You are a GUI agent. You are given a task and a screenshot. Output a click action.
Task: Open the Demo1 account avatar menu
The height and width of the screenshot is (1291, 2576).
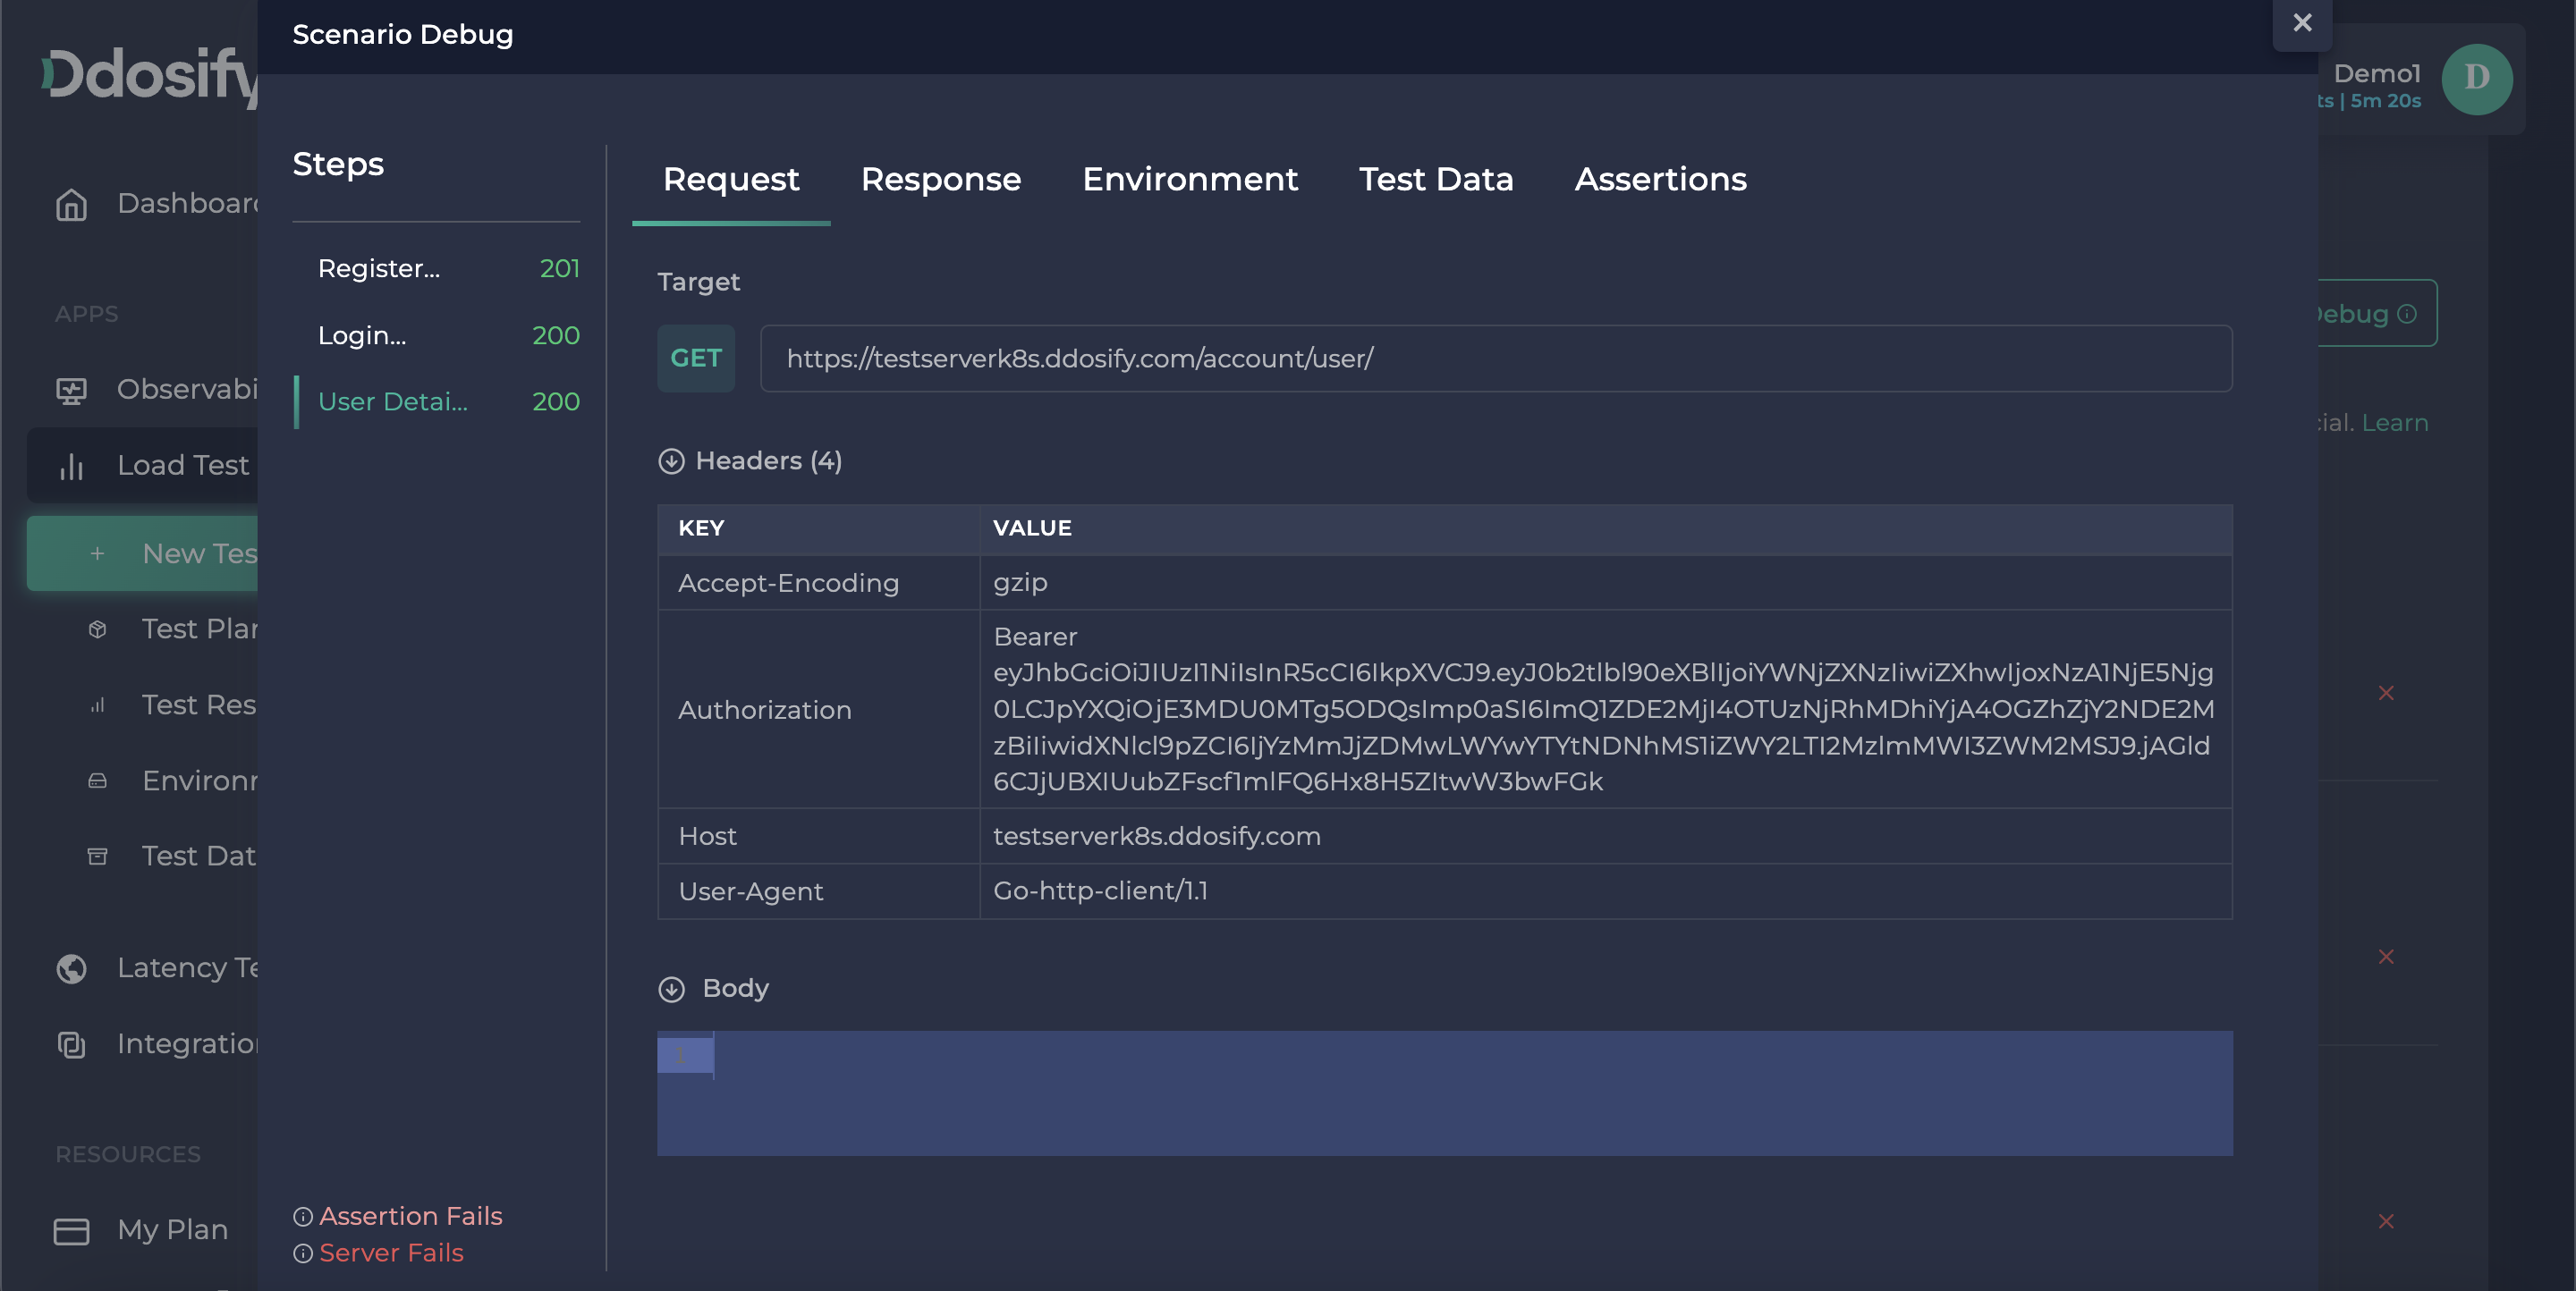tap(2477, 79)
